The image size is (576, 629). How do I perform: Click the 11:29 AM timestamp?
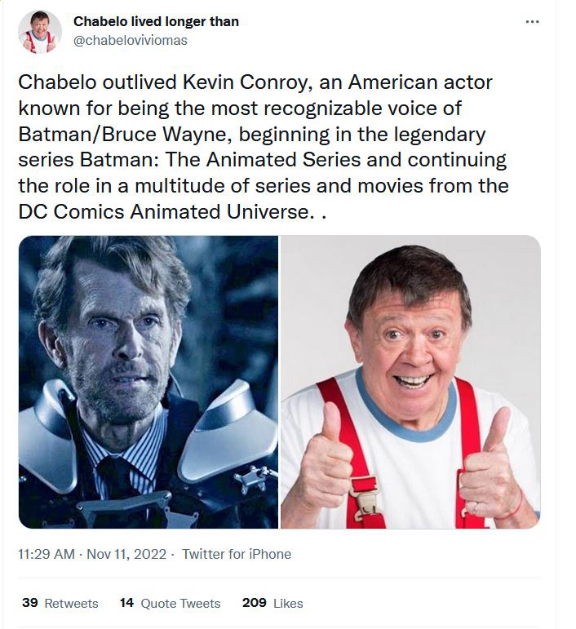(47, 554)
